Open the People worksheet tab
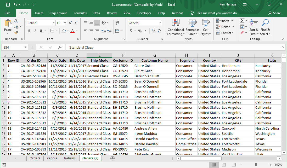 tap(52, 158)
